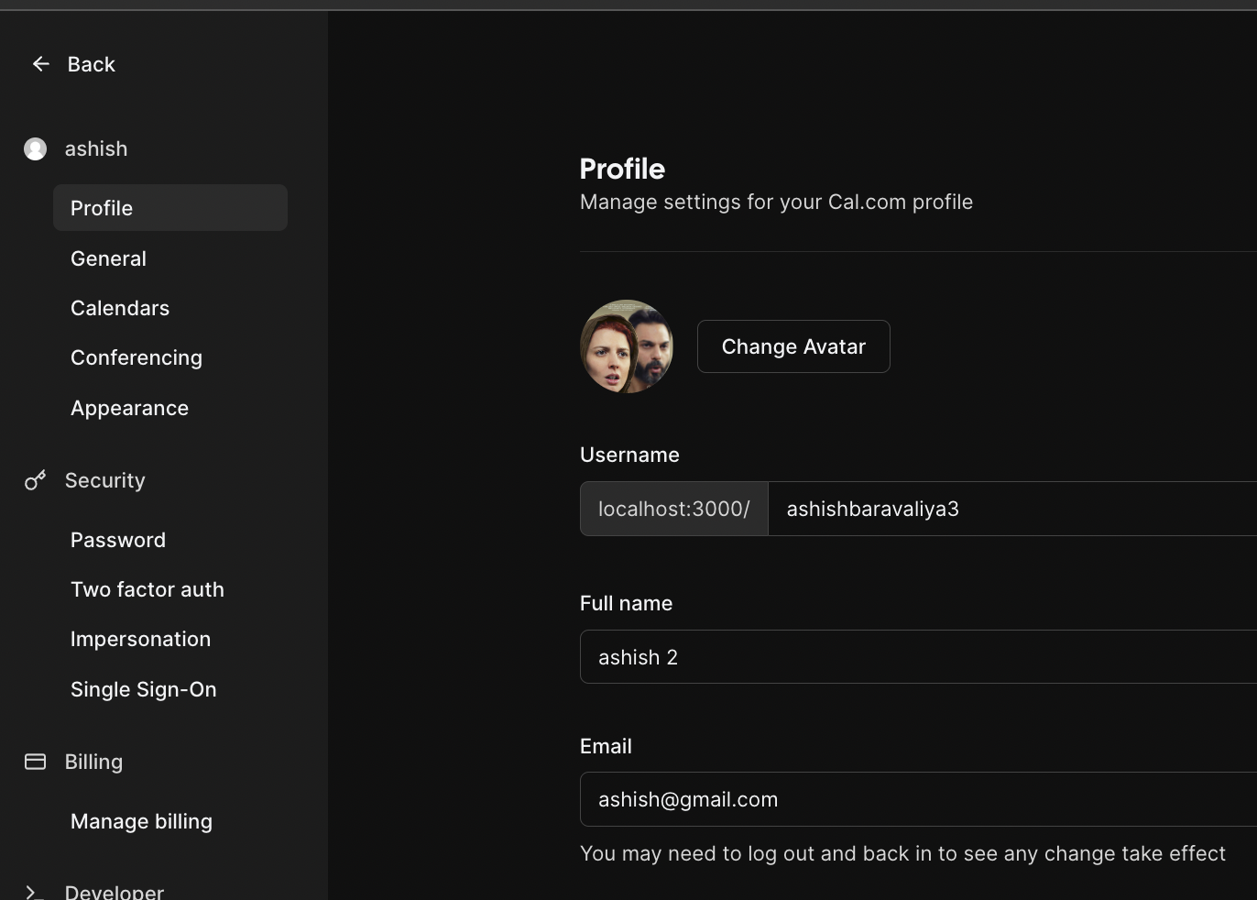Open the Calendars settings page
Screen dimensions: 1257x900
[120, 308]
